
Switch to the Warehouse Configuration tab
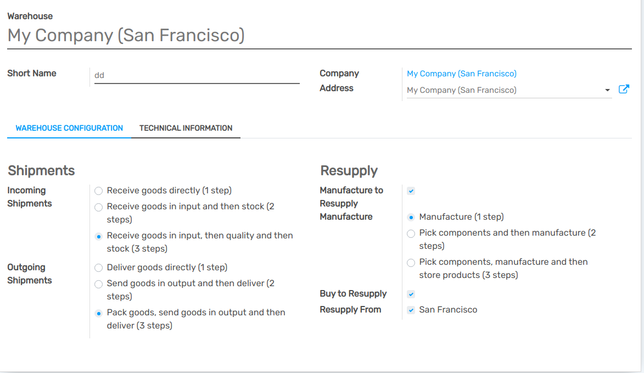coord(69,127)
